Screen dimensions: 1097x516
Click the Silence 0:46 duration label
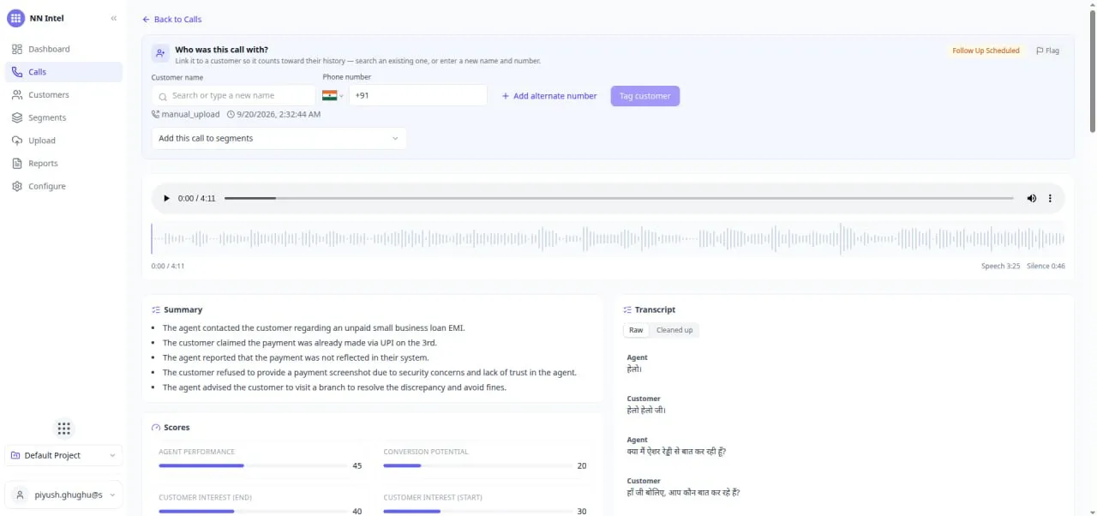point(1046,266)
